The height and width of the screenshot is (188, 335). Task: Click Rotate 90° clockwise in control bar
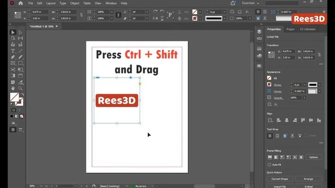(155, 11)
